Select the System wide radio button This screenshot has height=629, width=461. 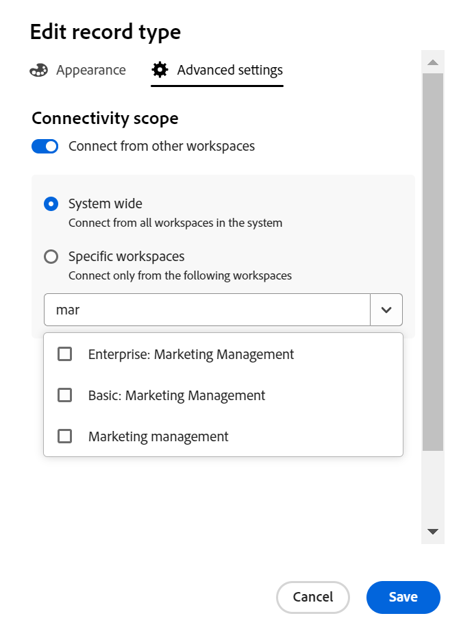51,203
